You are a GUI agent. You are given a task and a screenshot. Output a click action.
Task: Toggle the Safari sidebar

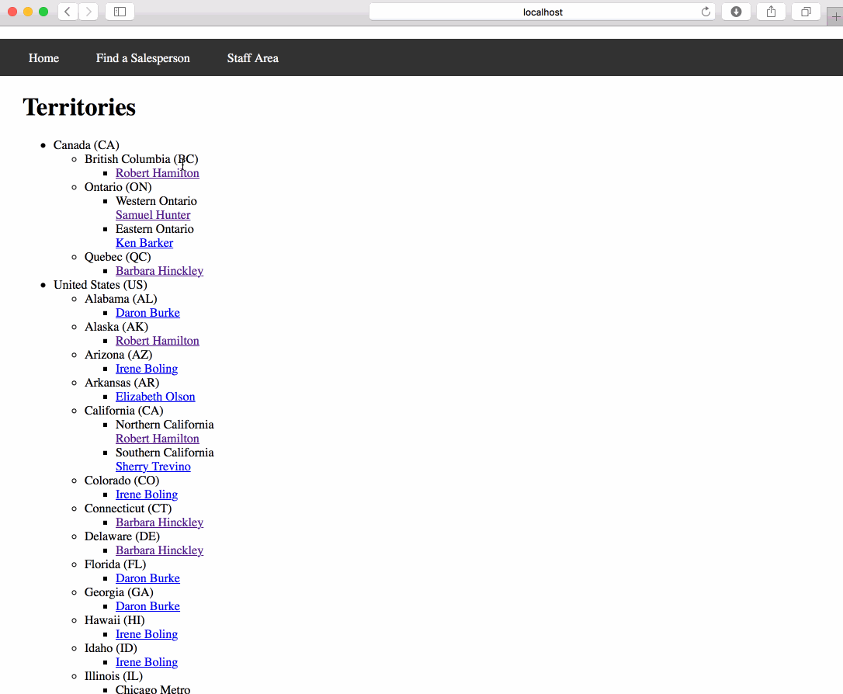point(119,12)
